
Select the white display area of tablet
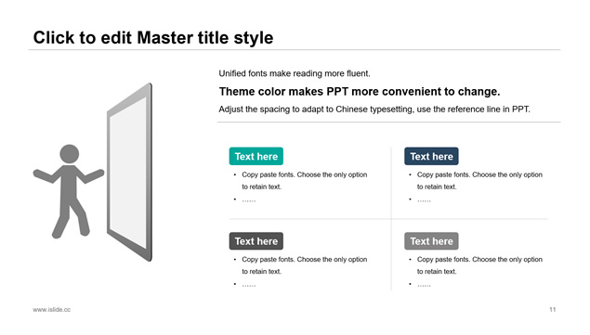tap(128, 173)
